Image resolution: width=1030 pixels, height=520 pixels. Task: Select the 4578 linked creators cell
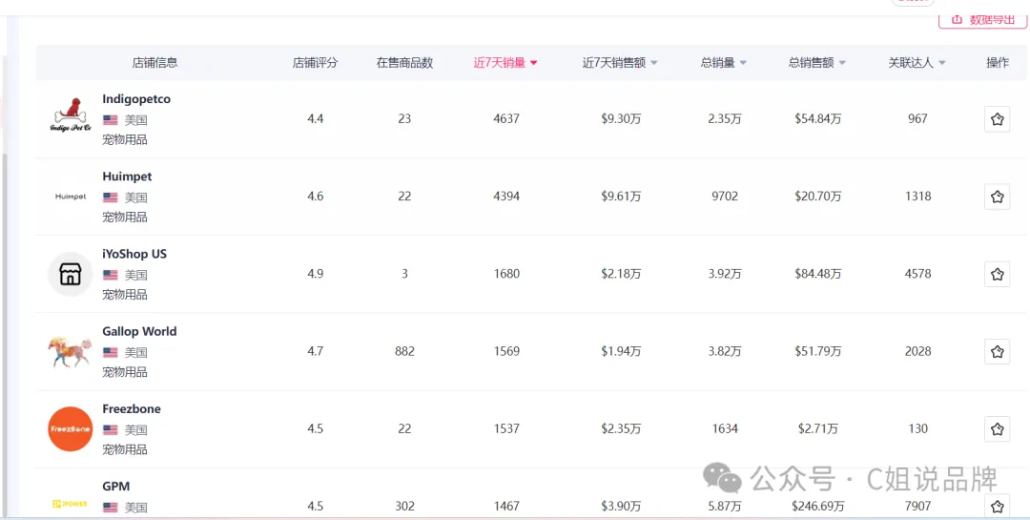tap(917, 274)
